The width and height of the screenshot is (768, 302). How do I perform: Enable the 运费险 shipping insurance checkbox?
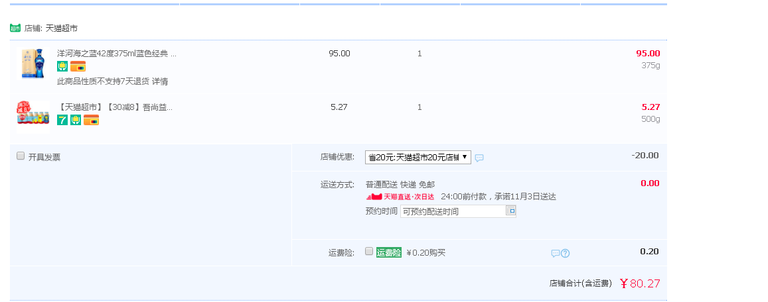click(369, 251)
